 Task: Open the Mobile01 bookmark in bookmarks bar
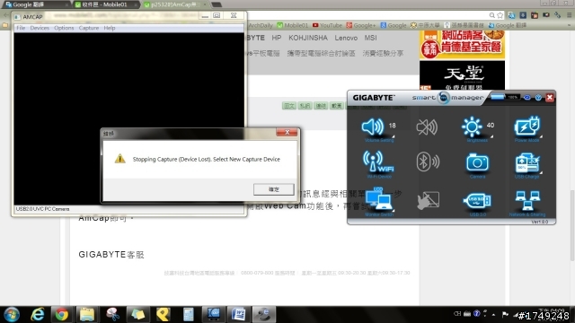[x=293, y=25]
